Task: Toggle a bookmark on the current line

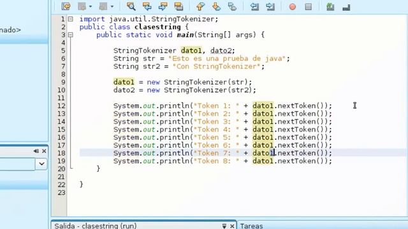Action: click(x=232, y=6)
